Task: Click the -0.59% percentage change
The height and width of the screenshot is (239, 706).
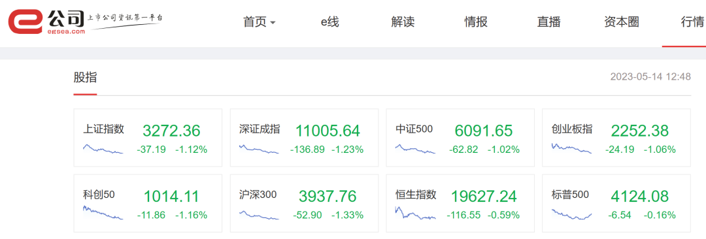Action: pos(504,215)
